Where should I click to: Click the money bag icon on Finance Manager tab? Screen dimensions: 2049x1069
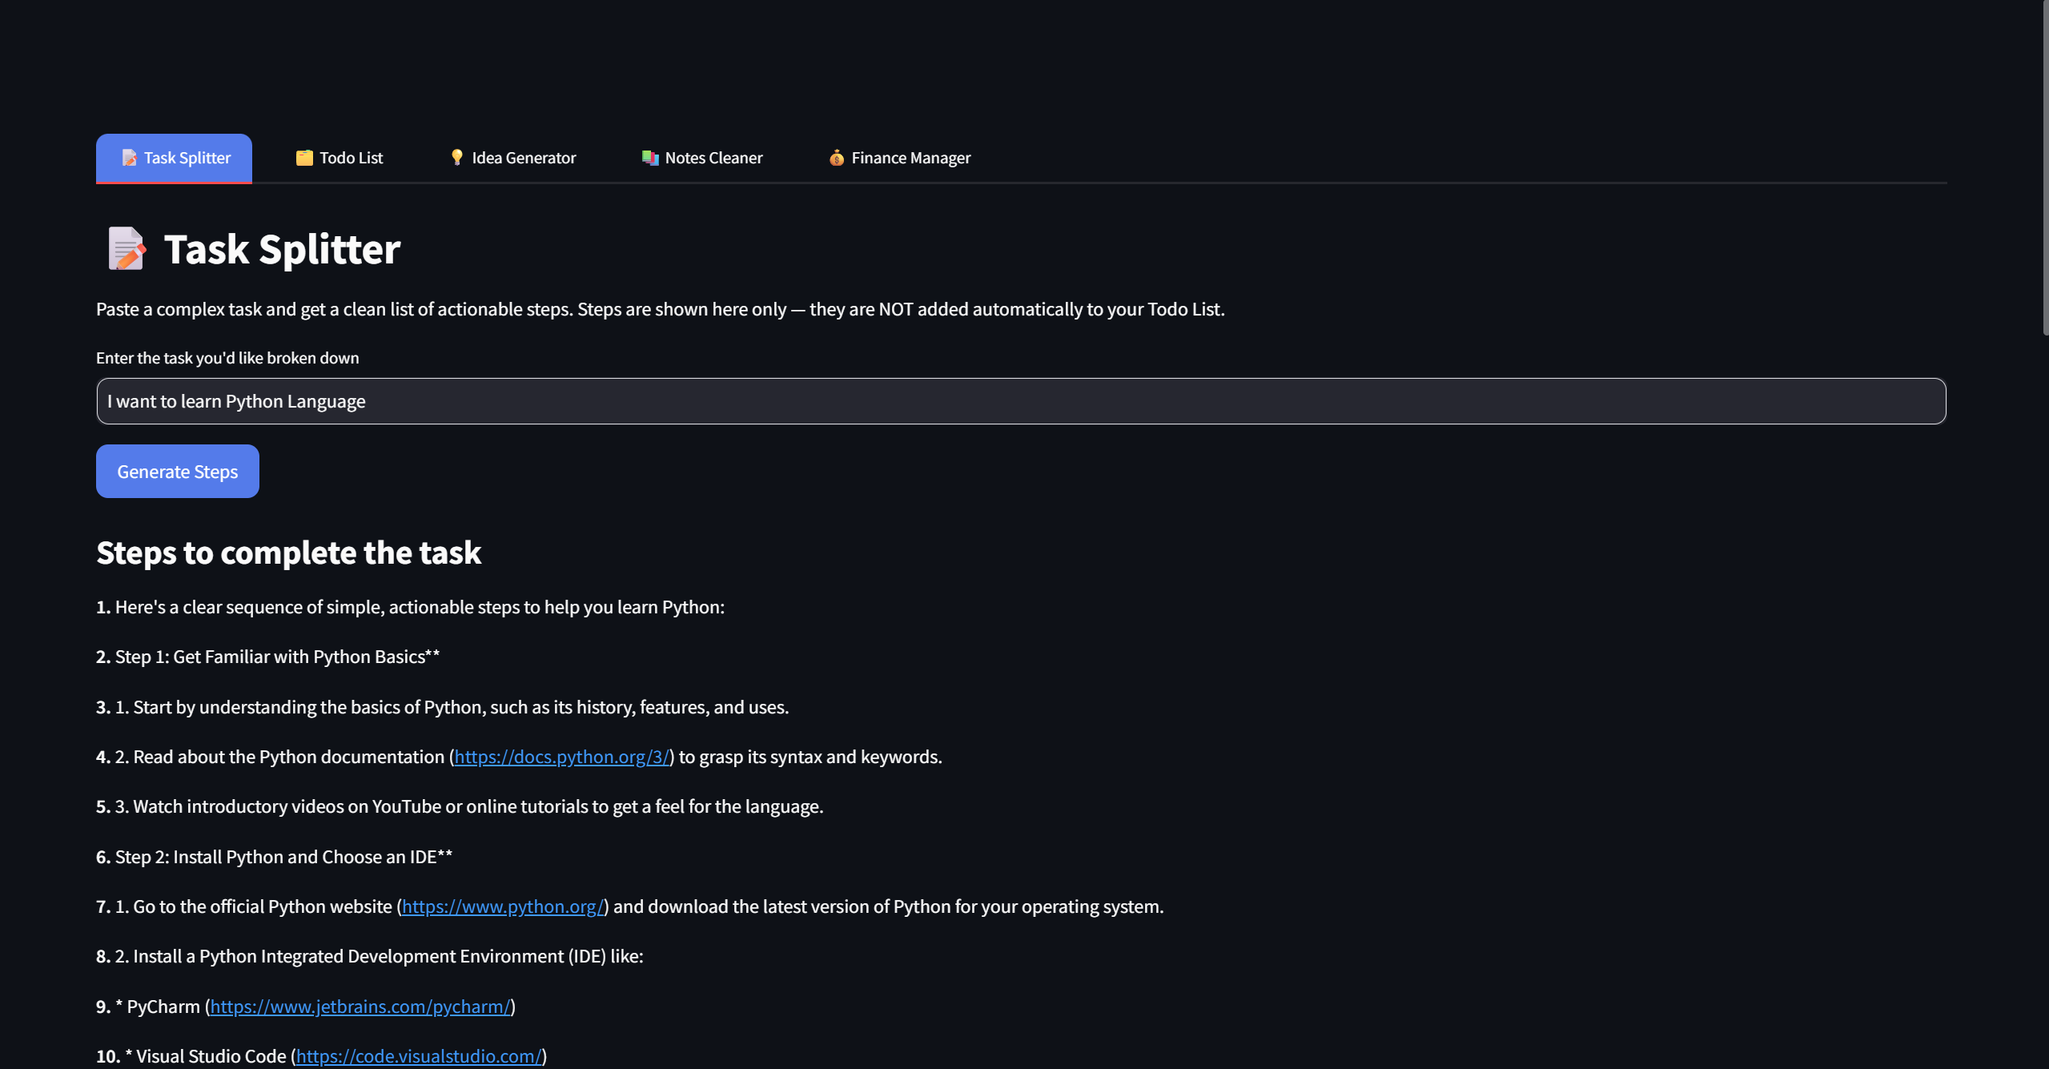(x=837, y=158)
